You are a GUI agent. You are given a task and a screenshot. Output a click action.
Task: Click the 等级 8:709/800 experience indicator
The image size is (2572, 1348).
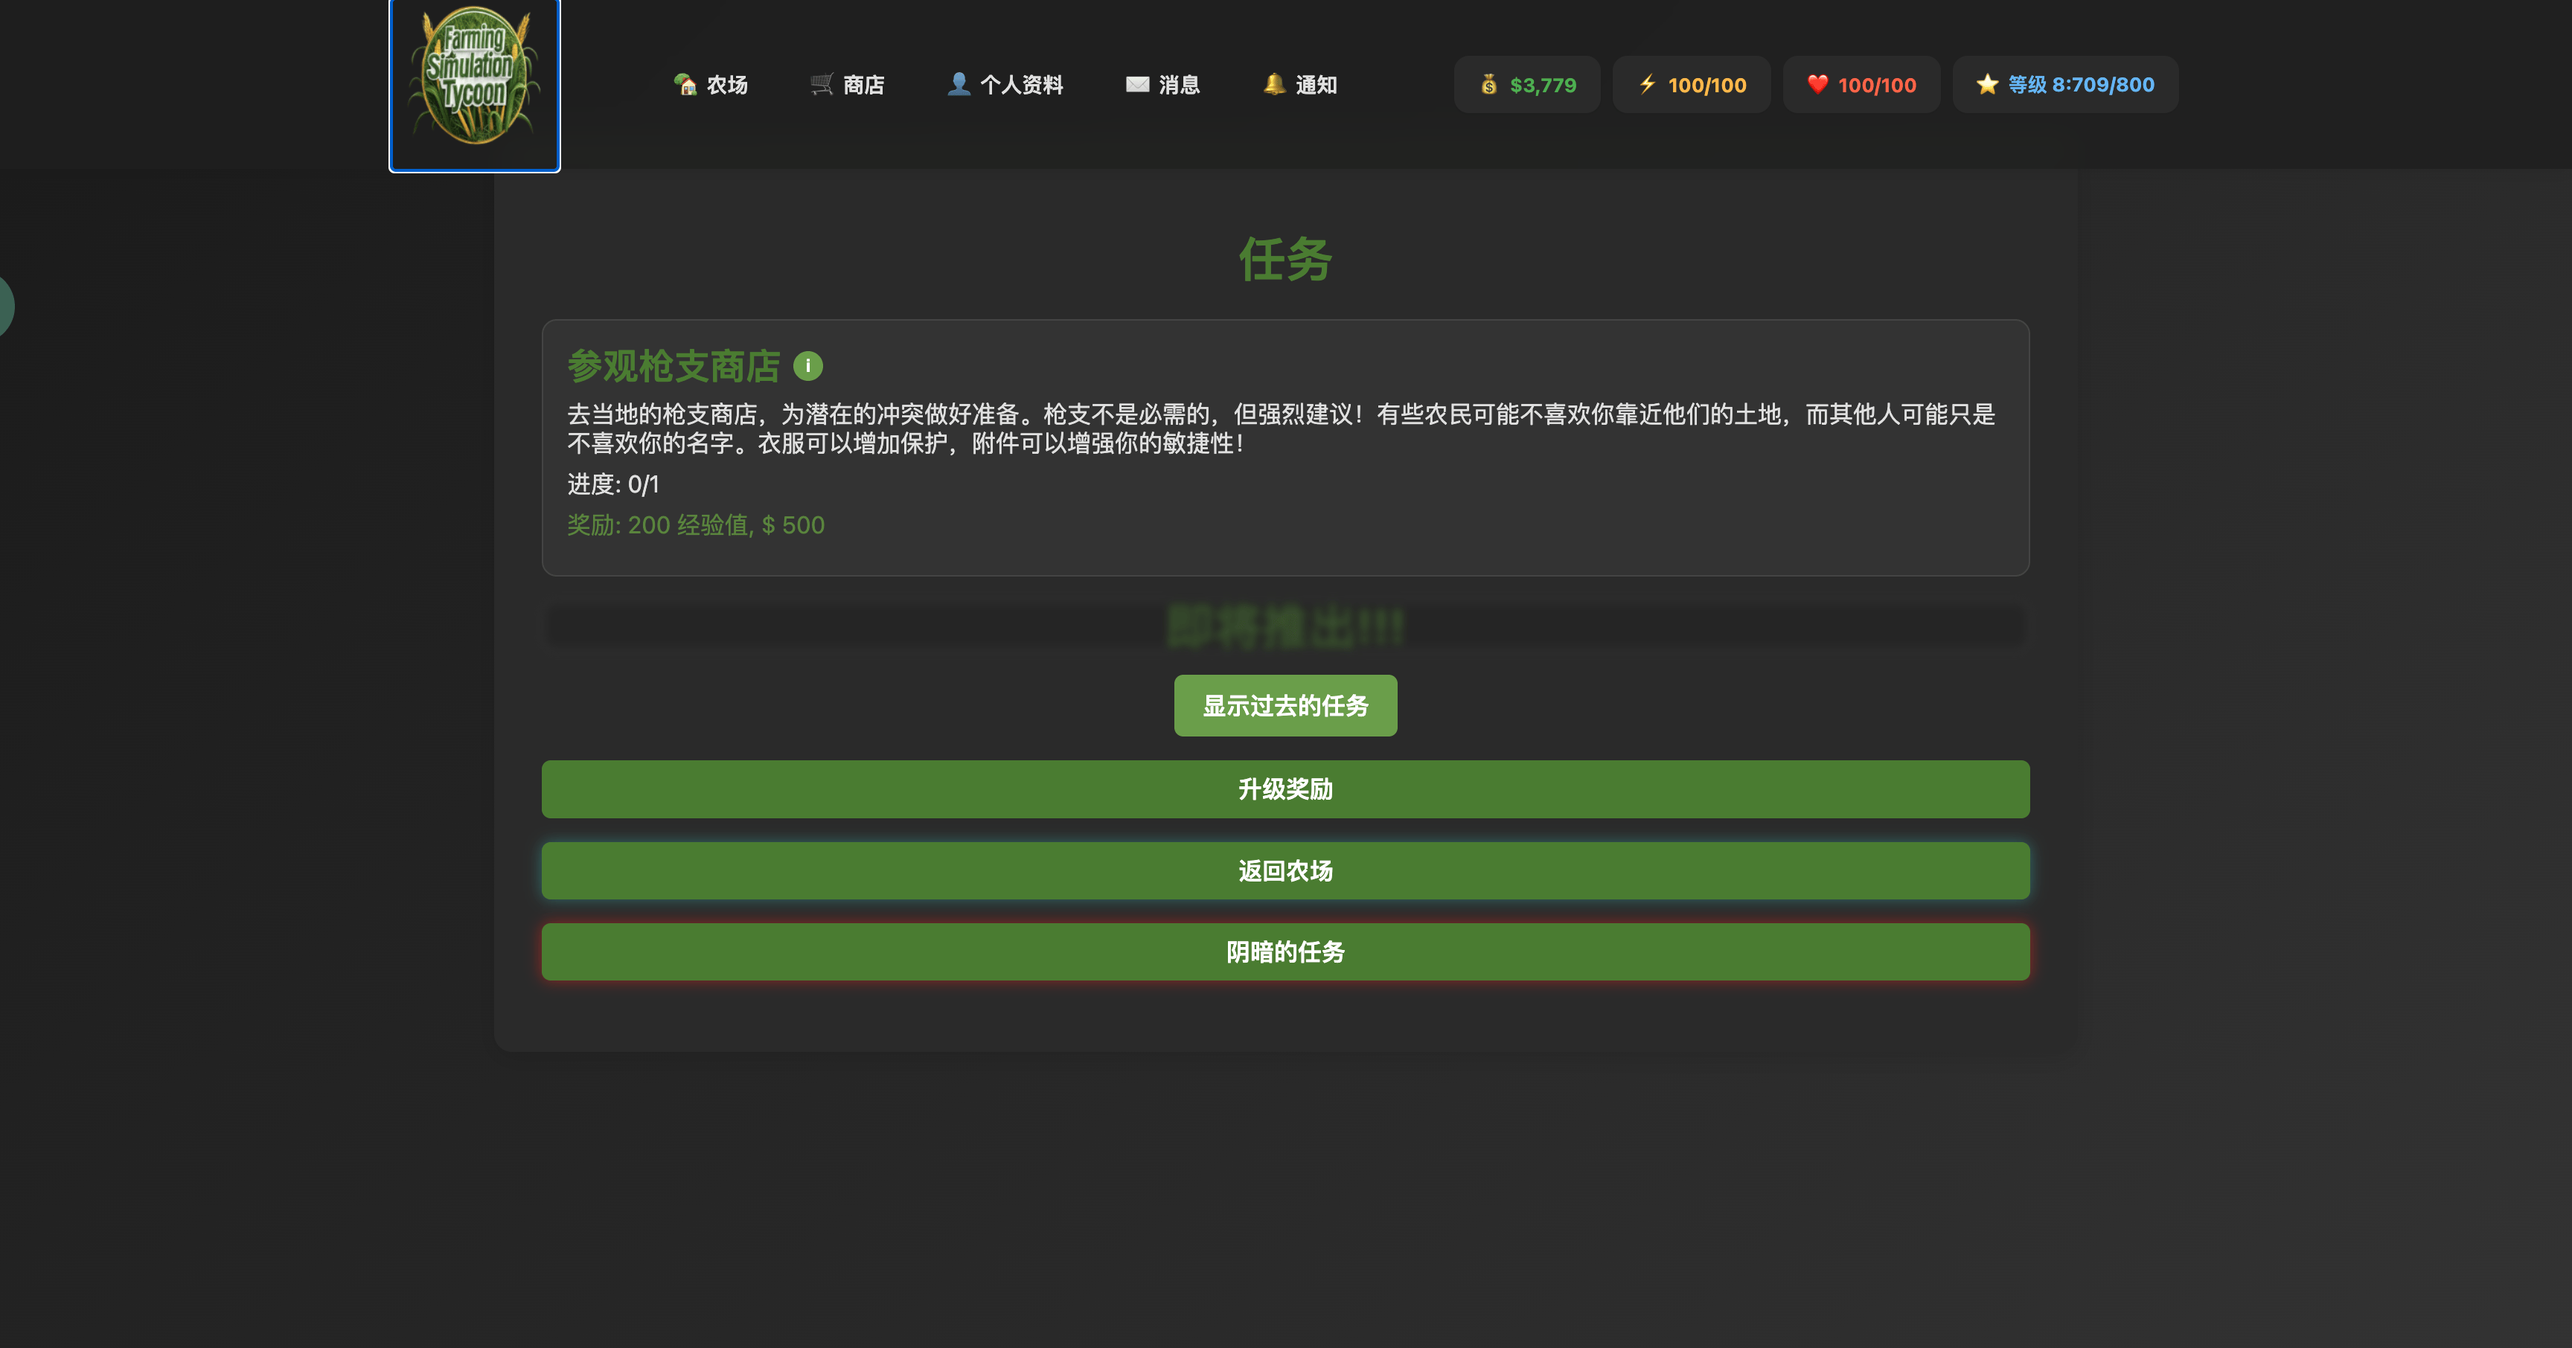click(x=2081, y=85)
